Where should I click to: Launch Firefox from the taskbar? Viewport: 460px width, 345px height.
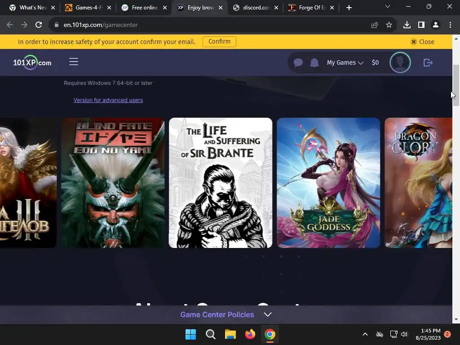pyautogui.click(x=250, y=334)
